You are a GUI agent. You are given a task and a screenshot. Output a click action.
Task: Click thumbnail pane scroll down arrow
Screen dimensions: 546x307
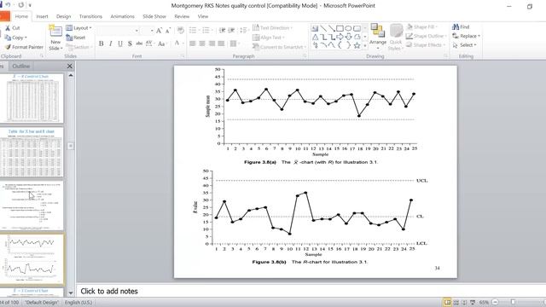coord(70,293)
